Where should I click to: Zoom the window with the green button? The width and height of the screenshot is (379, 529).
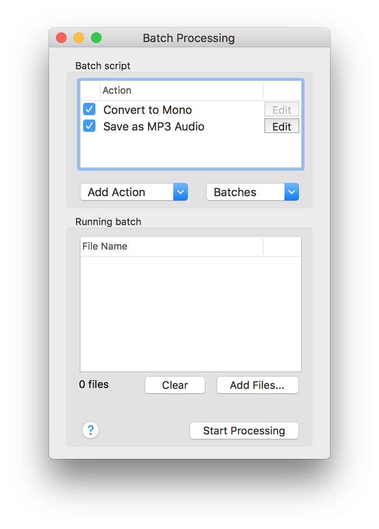[x=96, y=38]
